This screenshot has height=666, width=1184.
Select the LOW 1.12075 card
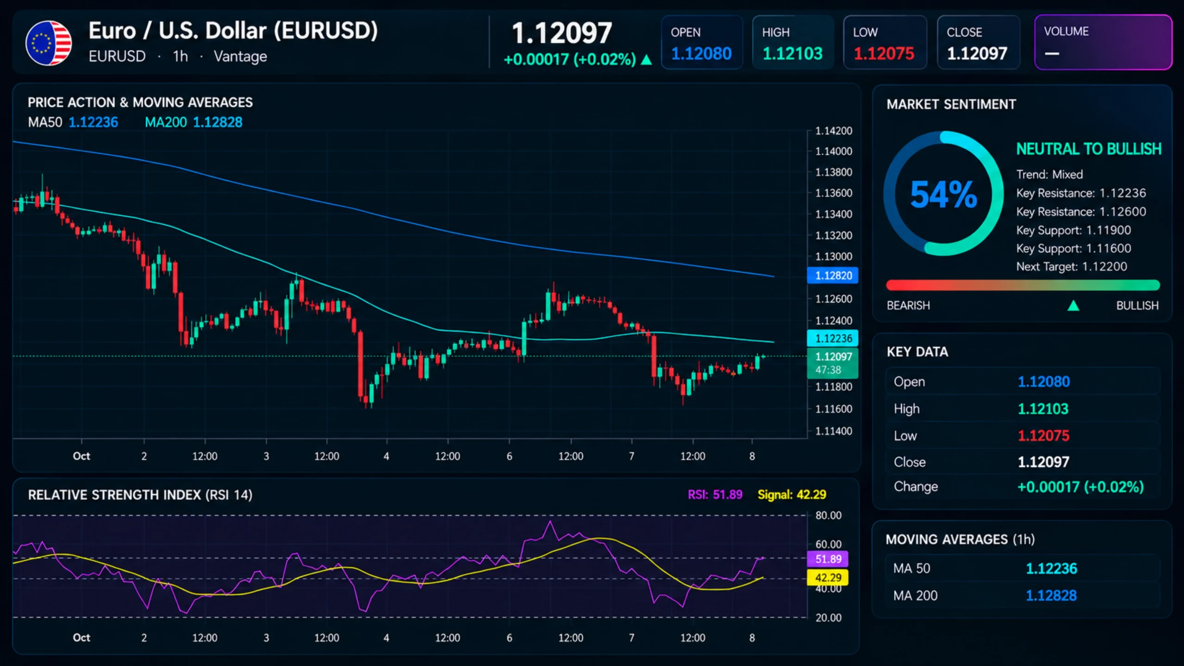coord(885,43)
